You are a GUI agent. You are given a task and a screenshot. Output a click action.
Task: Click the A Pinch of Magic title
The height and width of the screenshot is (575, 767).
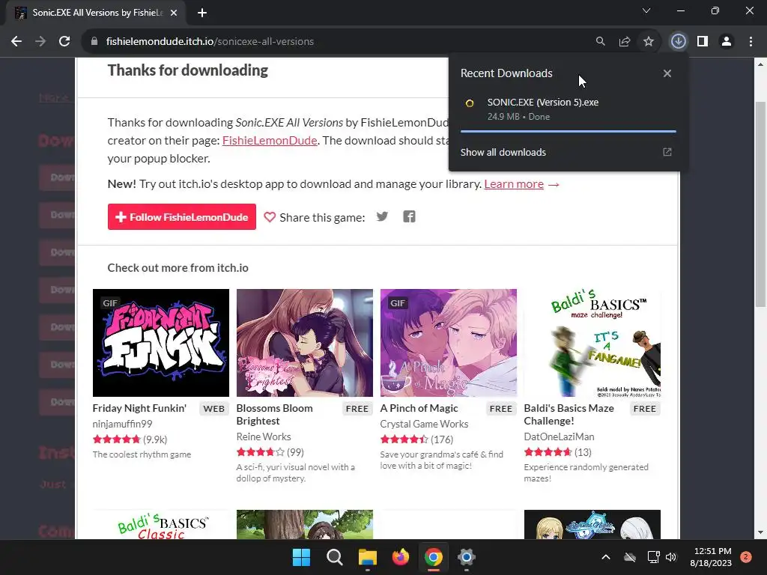tap(419, 408)
